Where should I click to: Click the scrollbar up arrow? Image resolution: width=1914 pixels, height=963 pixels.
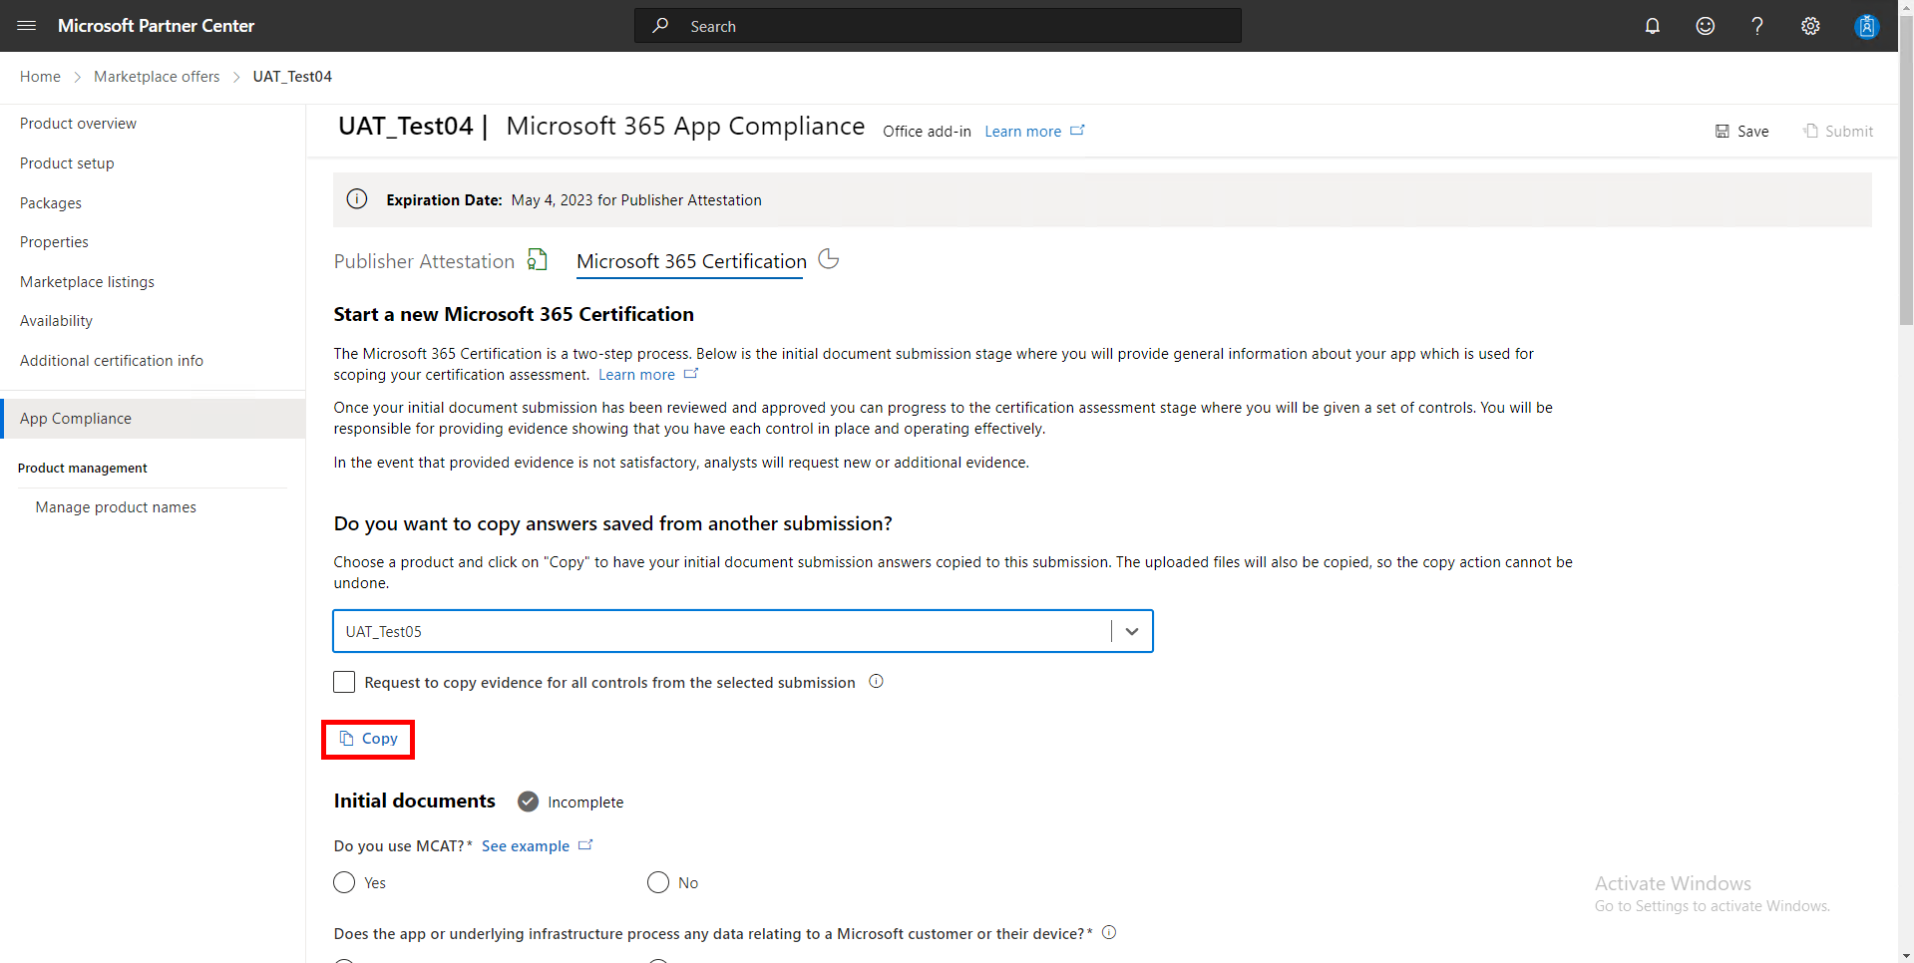click(x=1906, y=6)
